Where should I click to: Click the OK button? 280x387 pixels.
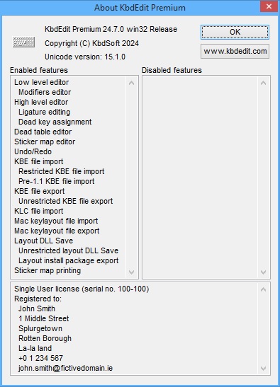click(235, 32)
